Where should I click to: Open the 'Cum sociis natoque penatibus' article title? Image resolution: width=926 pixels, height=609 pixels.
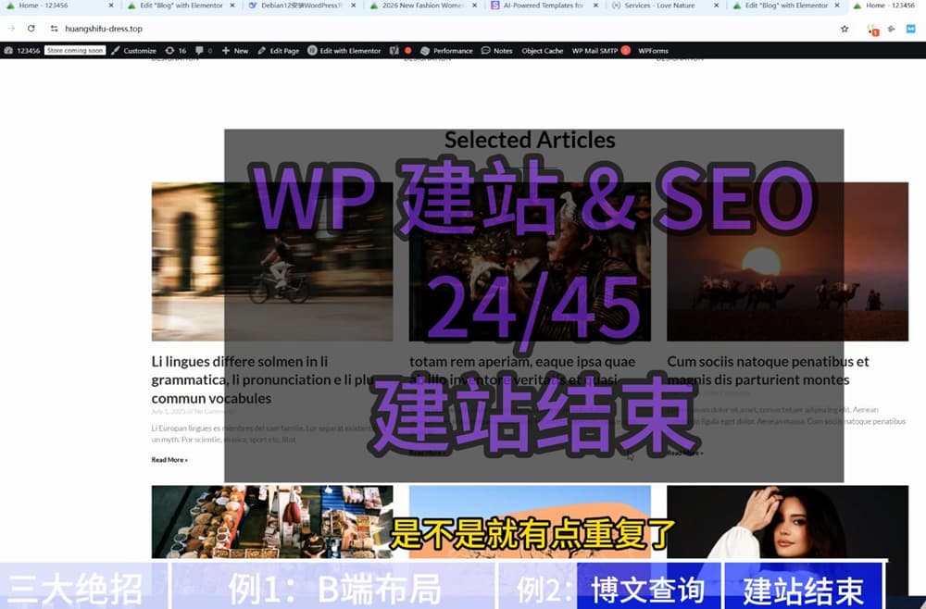[768, 370]
